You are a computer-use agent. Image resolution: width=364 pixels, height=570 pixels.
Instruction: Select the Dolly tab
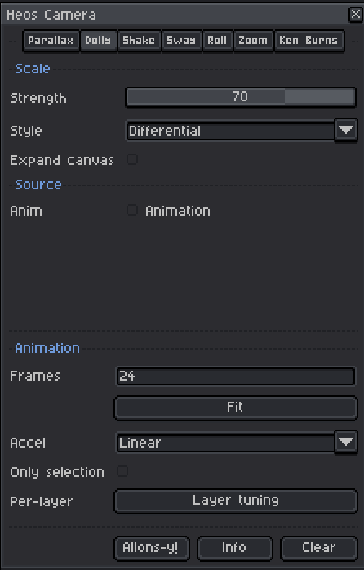[98, 40]
